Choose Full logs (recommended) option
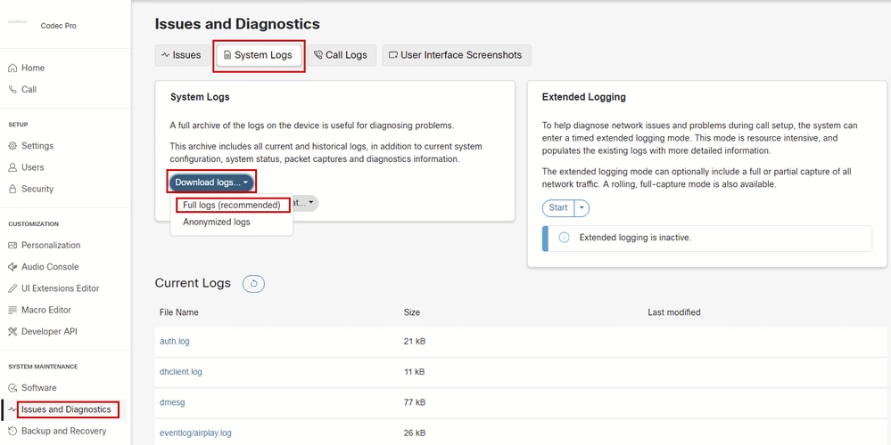The image size is (891, 445). click(x=232, y=206)
